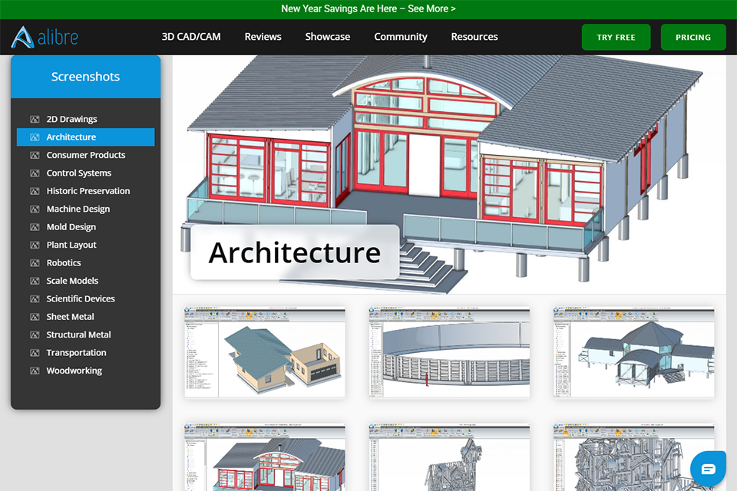The image size is (737, 491).
Task: Open the Reviews menu
Action: point(263,37)
